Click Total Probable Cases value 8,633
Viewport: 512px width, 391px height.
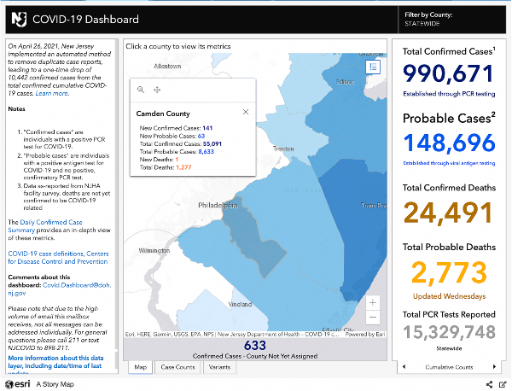pos(206,152)
